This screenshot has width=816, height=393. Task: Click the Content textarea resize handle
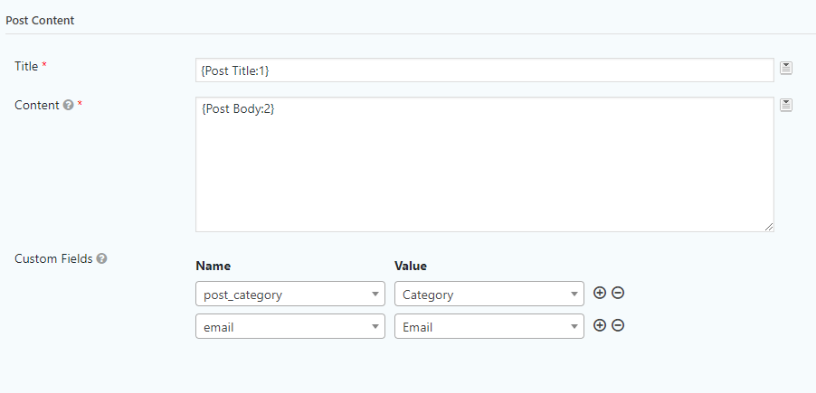pyautogui.click(x=769, y=227)
